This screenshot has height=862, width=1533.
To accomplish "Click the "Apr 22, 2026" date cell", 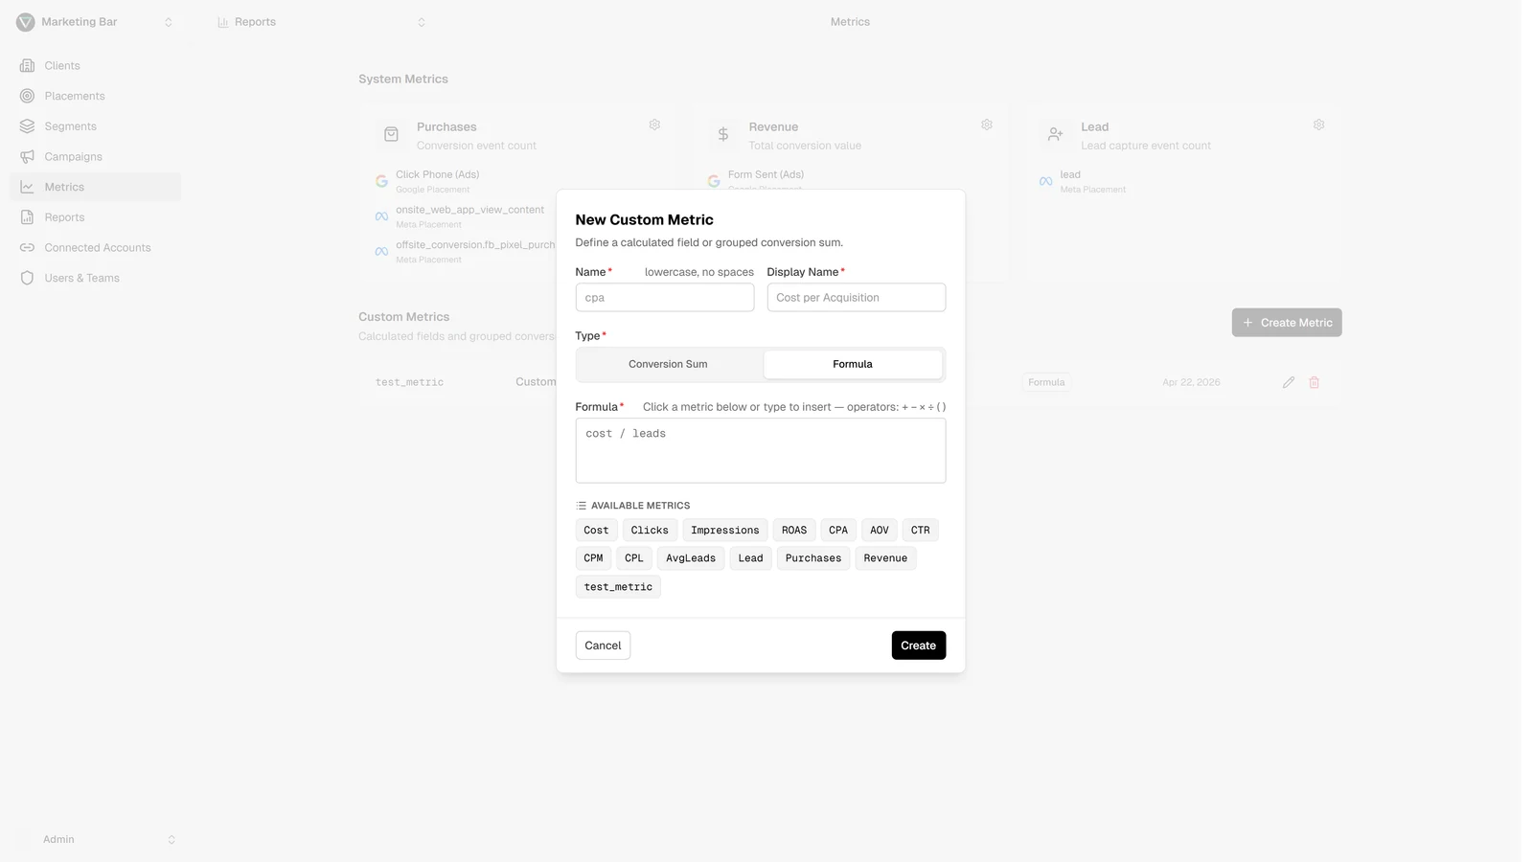I will tap(1191, 382).
